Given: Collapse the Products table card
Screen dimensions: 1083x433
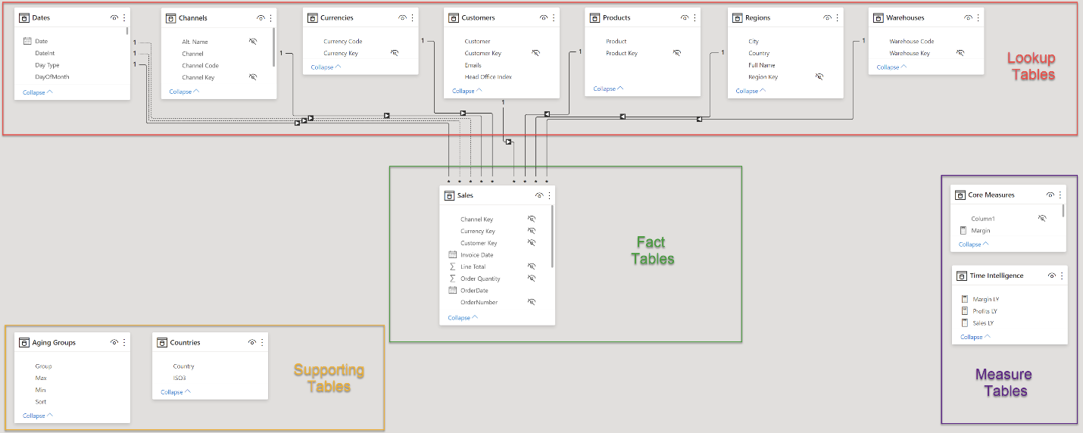Looking at the screenshot, I should [609, 89].
